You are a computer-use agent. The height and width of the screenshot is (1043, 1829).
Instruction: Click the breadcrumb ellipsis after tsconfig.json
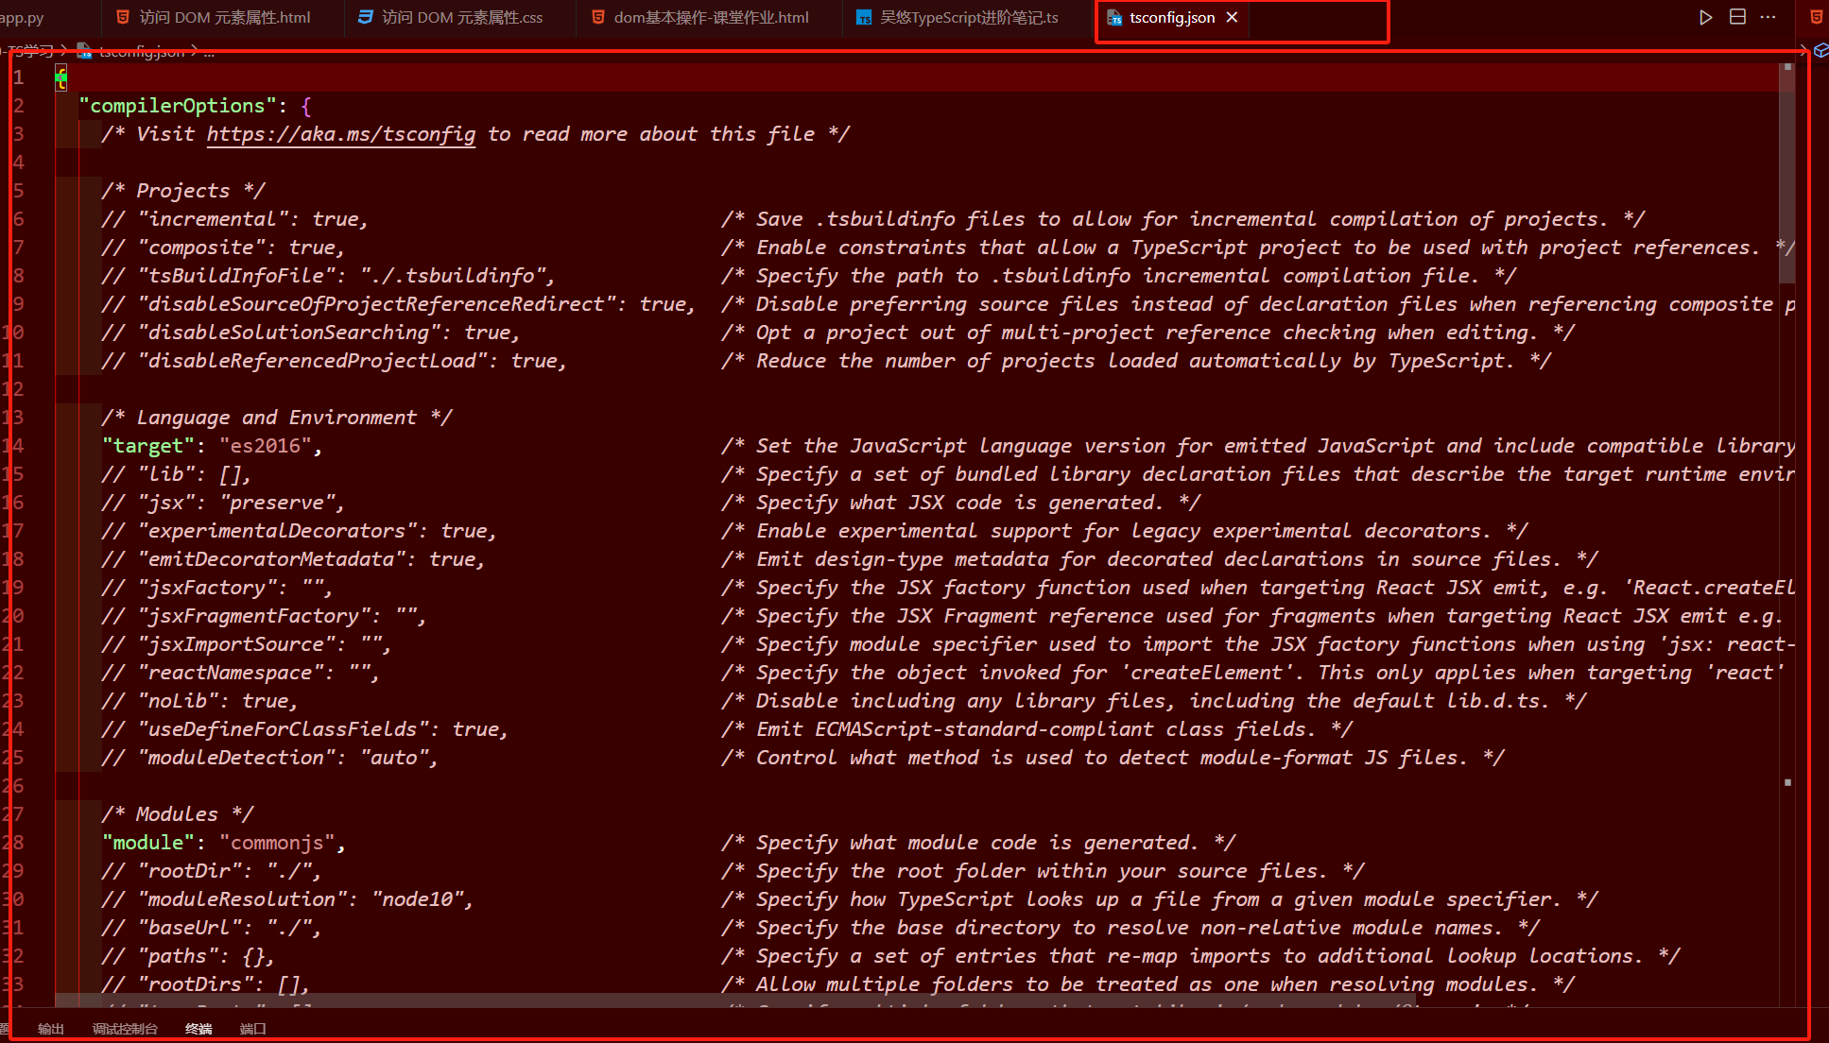pyautogui.click(x=209, y=51)
